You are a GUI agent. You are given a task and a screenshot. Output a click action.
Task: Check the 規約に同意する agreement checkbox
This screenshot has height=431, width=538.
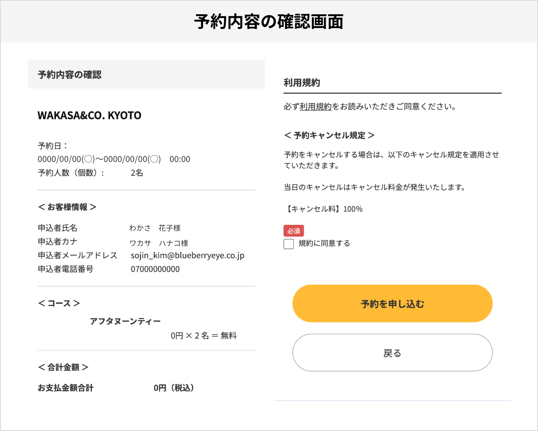[x=288, y=243]
